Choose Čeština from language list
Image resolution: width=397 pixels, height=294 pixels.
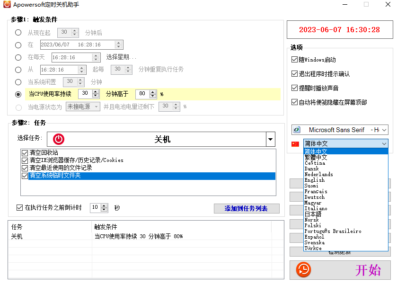(x=346, y=163)
